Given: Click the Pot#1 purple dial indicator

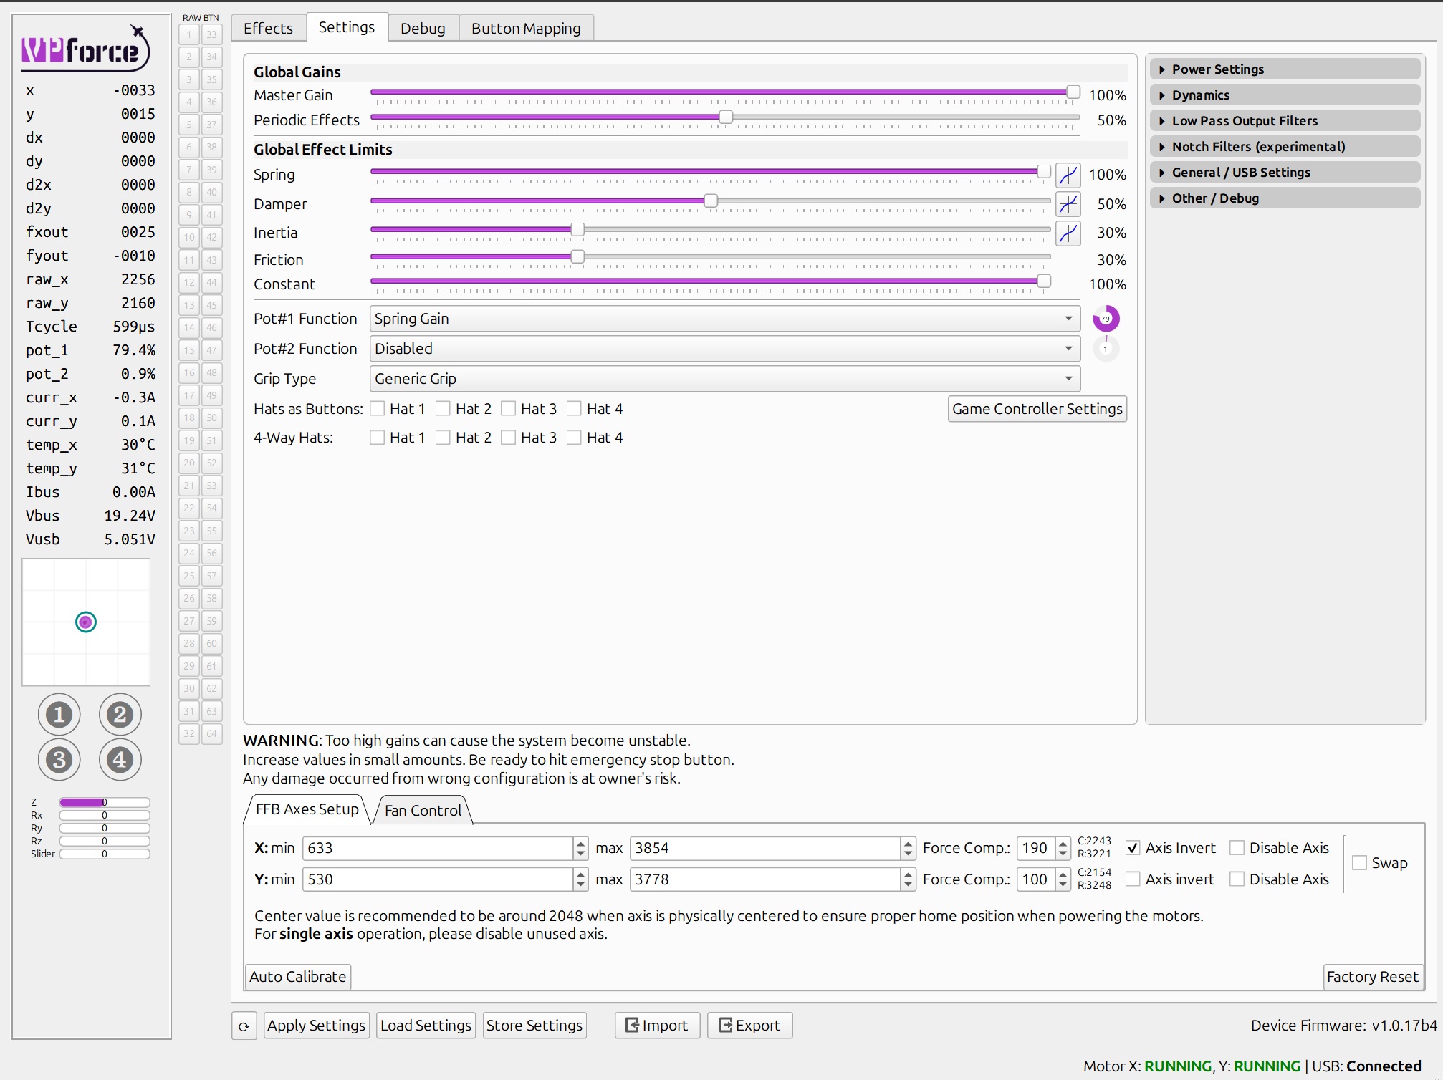Looking at the screenshot, I should point(1106,319).
